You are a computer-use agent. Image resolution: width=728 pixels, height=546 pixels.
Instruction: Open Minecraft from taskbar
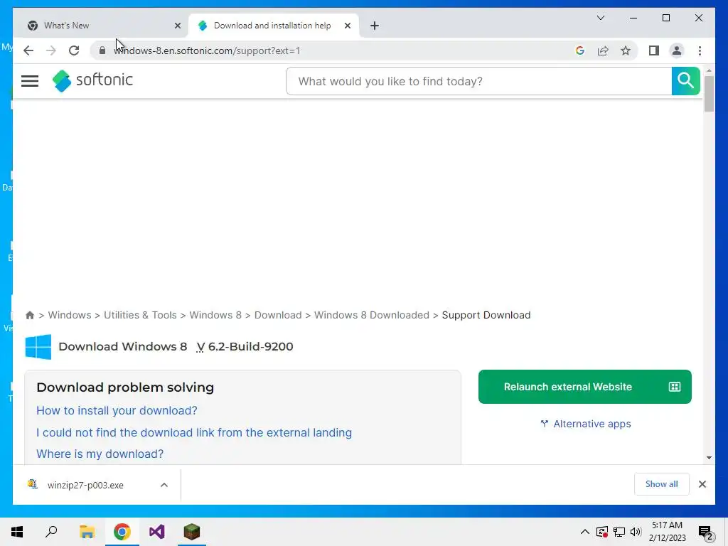[x=192, y=532]
